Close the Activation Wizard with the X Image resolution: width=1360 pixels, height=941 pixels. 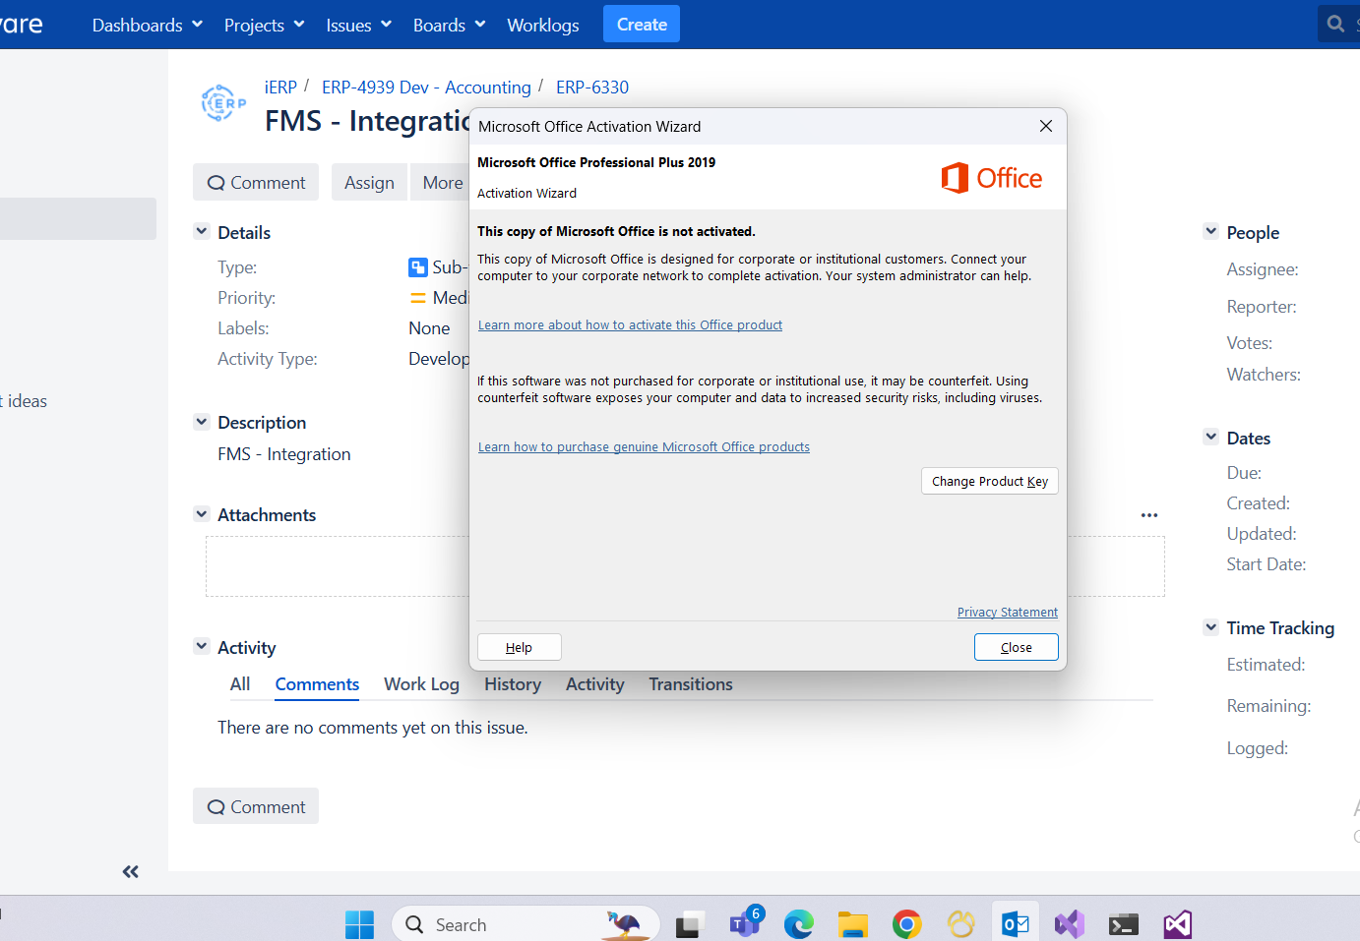pos(1046,126)
